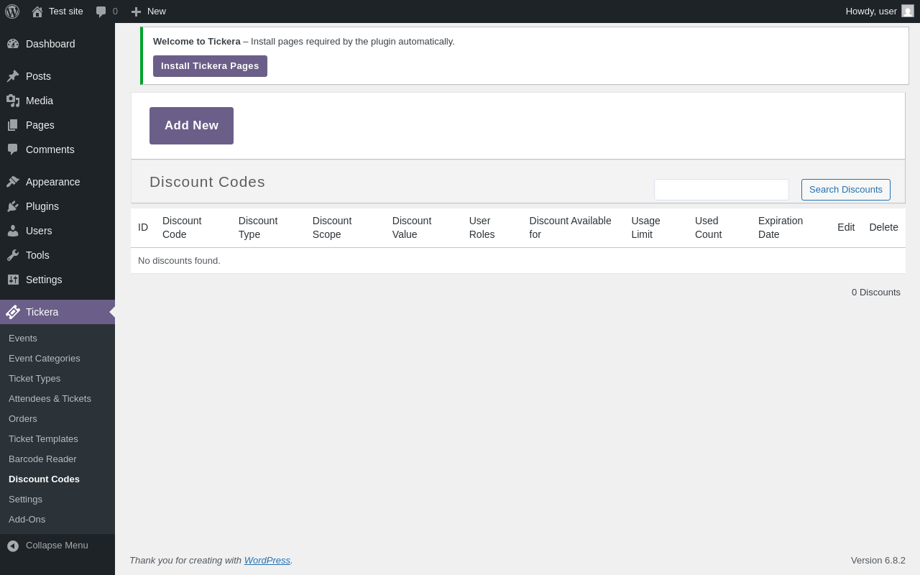
Task: Open Ticket Types submenu item
Action: click(x=34, y=379)
